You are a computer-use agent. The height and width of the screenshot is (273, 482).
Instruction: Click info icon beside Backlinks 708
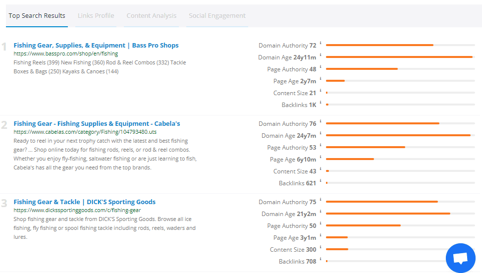pyautogui.click(x=321, y=260)
